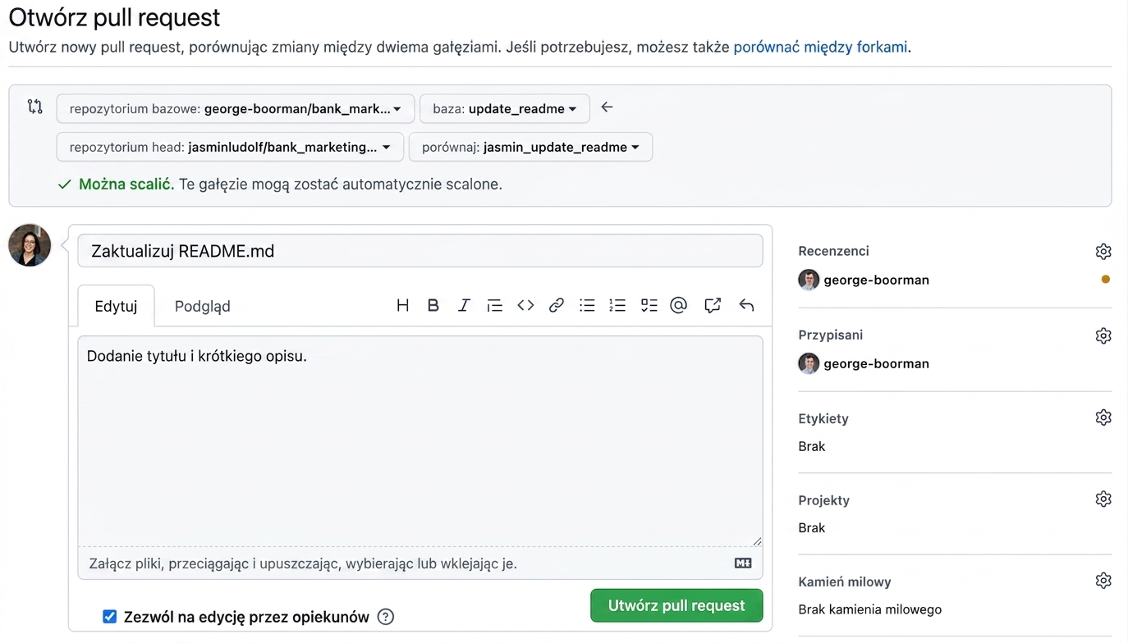Click into the description text area
This screenshot has width=1128, height=643.
[x=420, y=440]
